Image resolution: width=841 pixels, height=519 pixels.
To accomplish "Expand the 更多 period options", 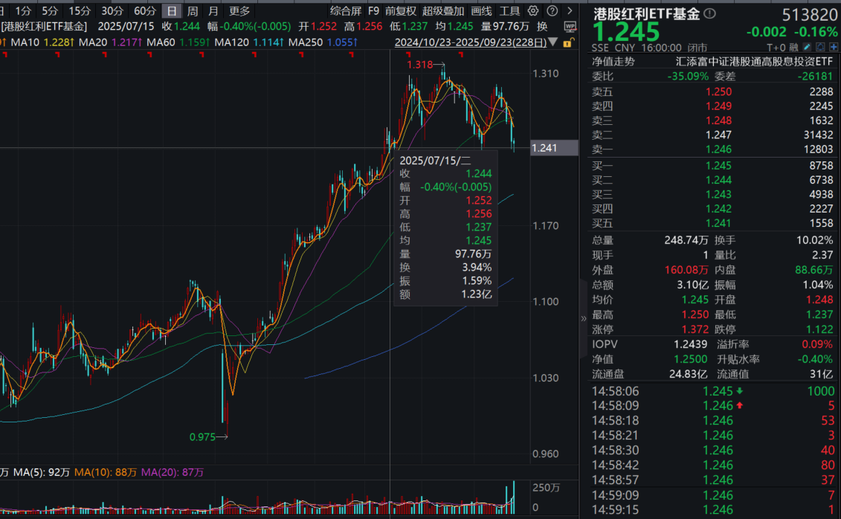I will [x=239, y=11].
